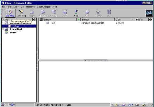
Task: Open the File menu
Action: click(4, 7)
